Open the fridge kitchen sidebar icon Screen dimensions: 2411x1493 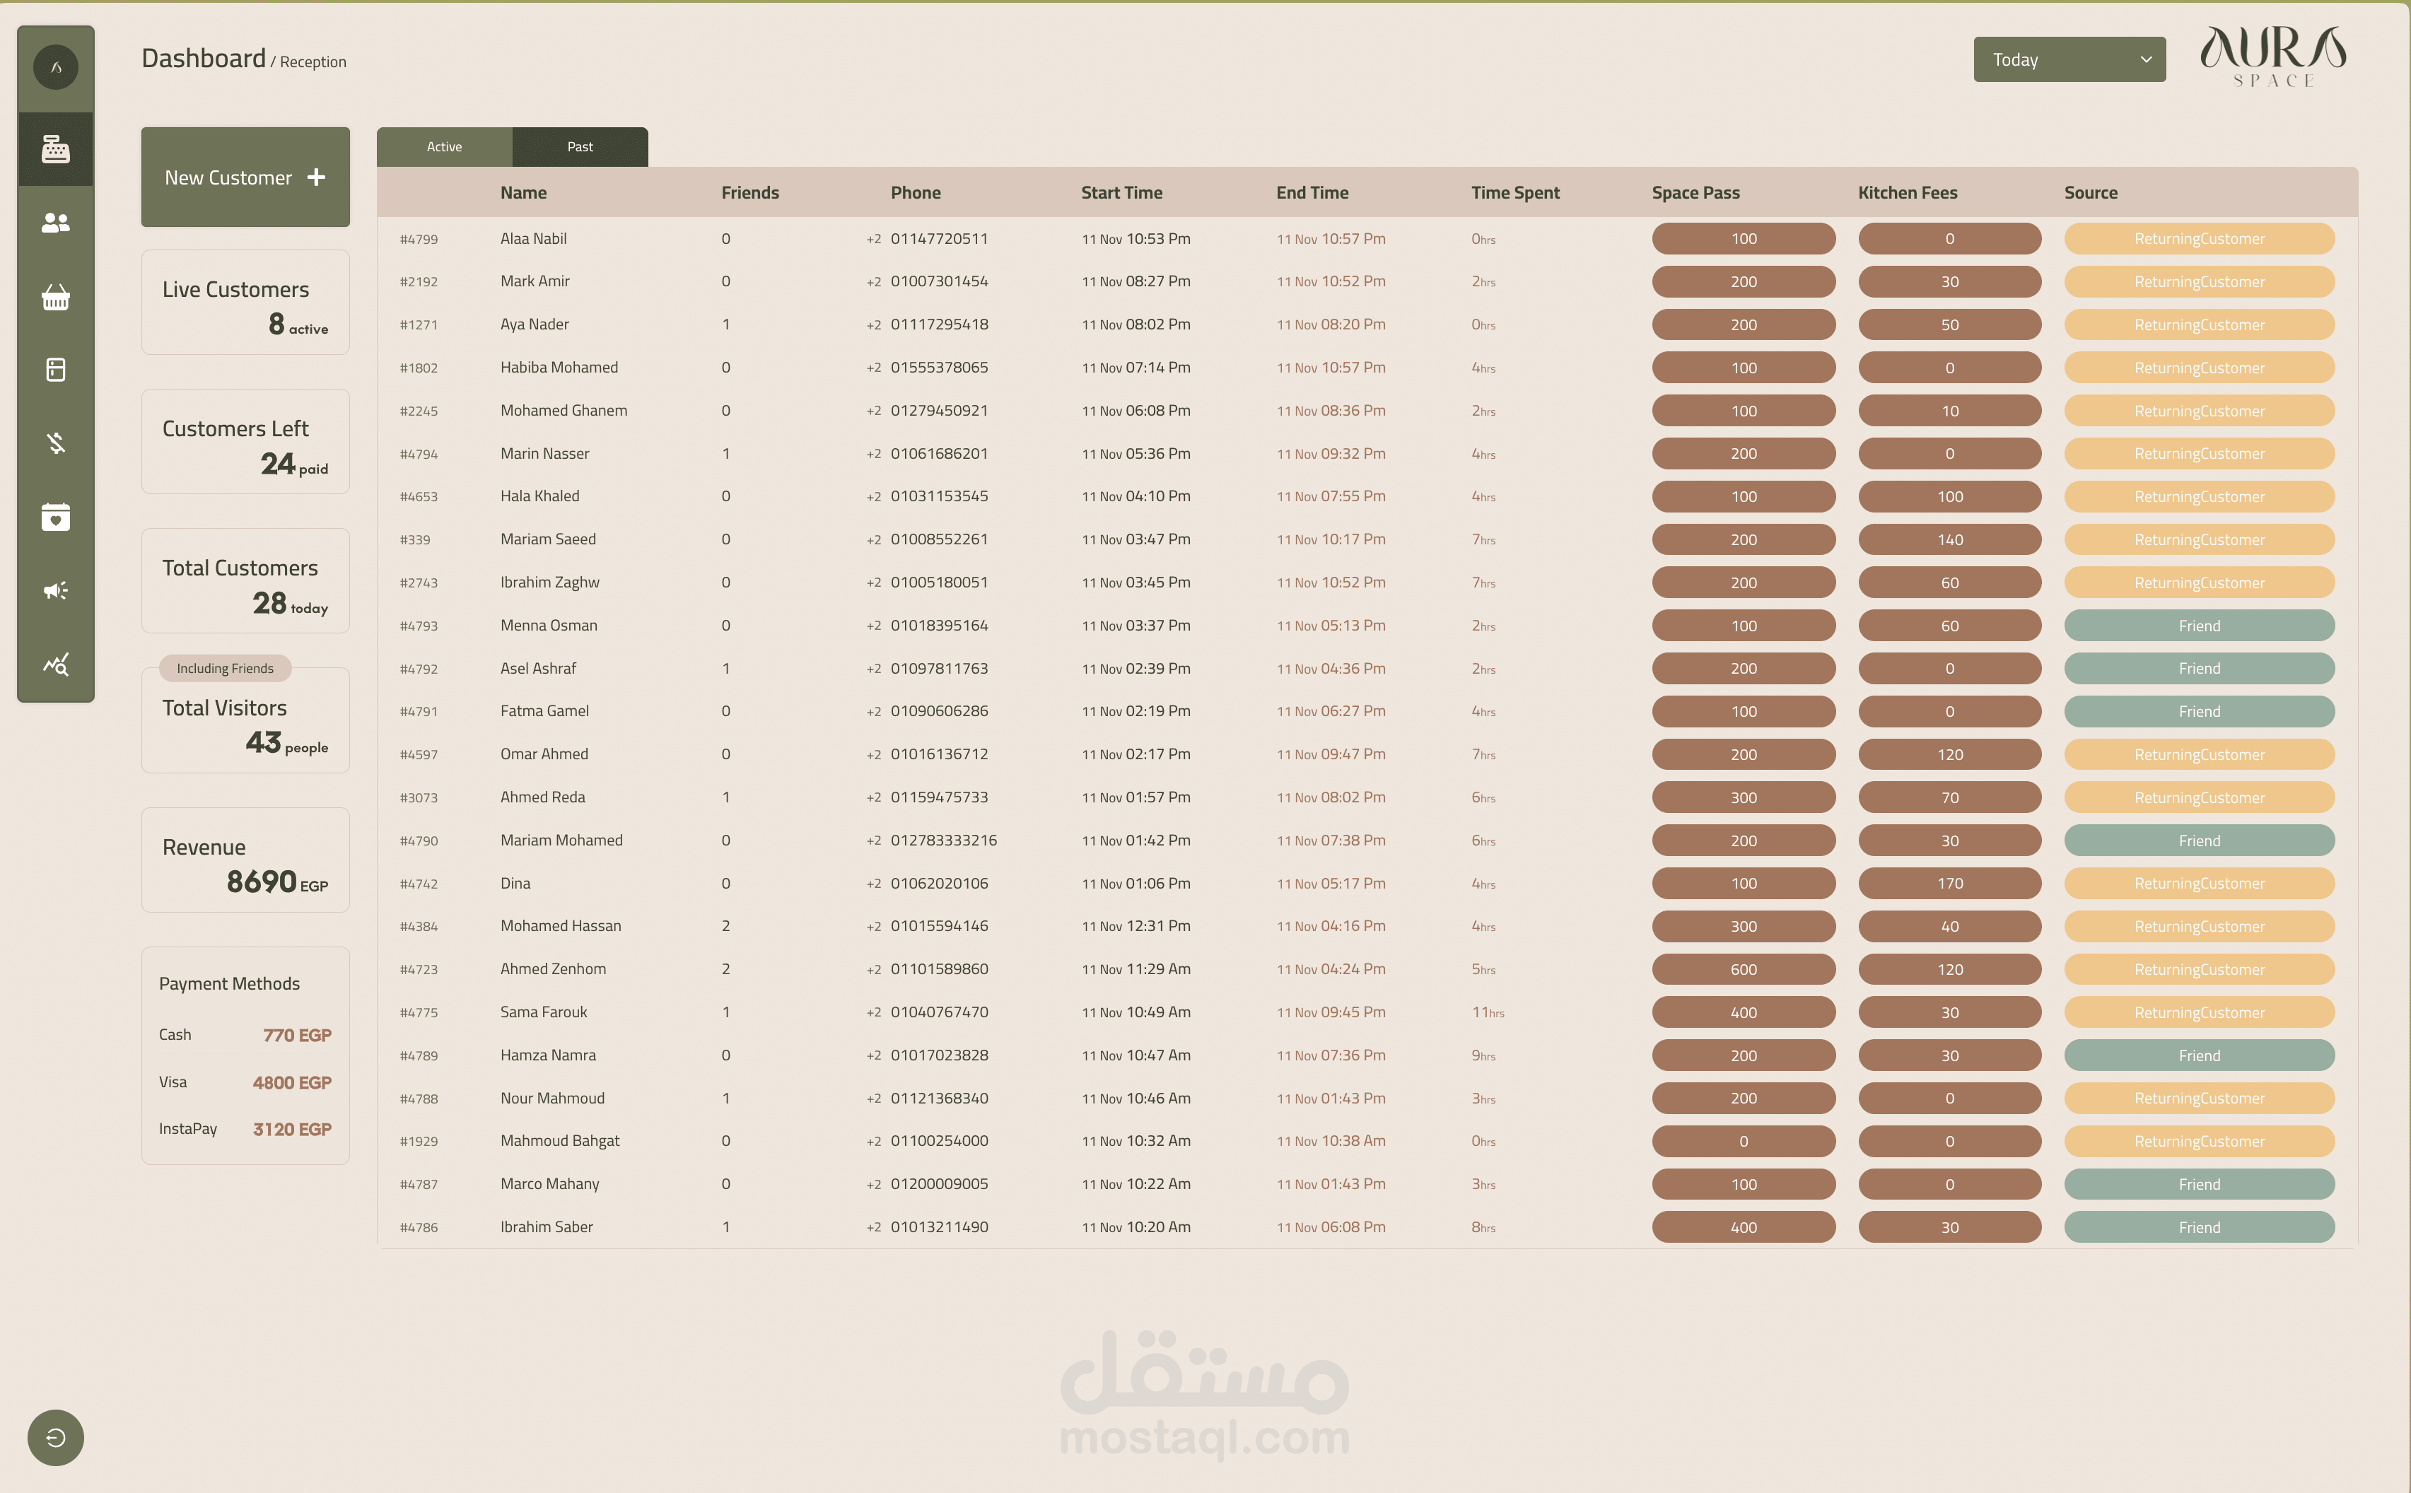[55, 369]
